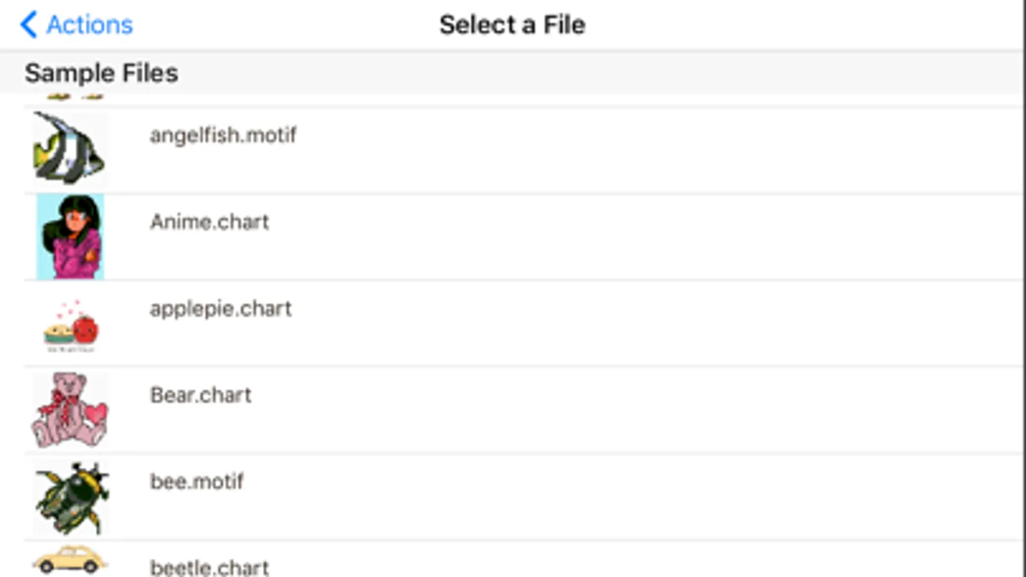The width and height of the screenshot is (1026, 577).
Task: Tap the Anime girl thumbnail
Action: [70, 237]
